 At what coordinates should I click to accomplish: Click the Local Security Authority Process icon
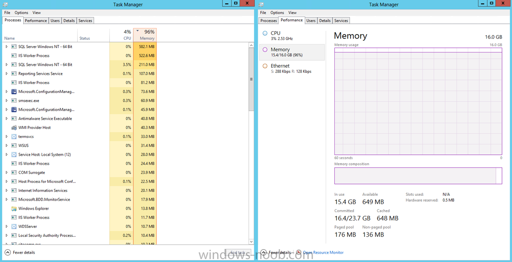[x=14, y=236]
